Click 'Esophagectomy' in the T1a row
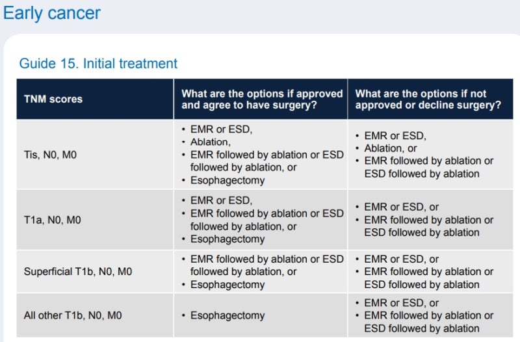Screen dimensions: 520x342 pyautogui.click(x=227, y=239)
